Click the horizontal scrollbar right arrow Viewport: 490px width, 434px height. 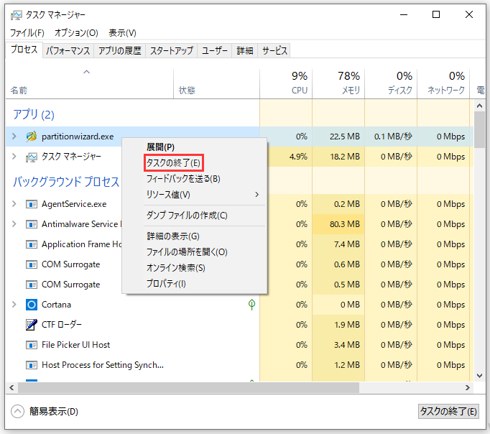tap(468, 388)
